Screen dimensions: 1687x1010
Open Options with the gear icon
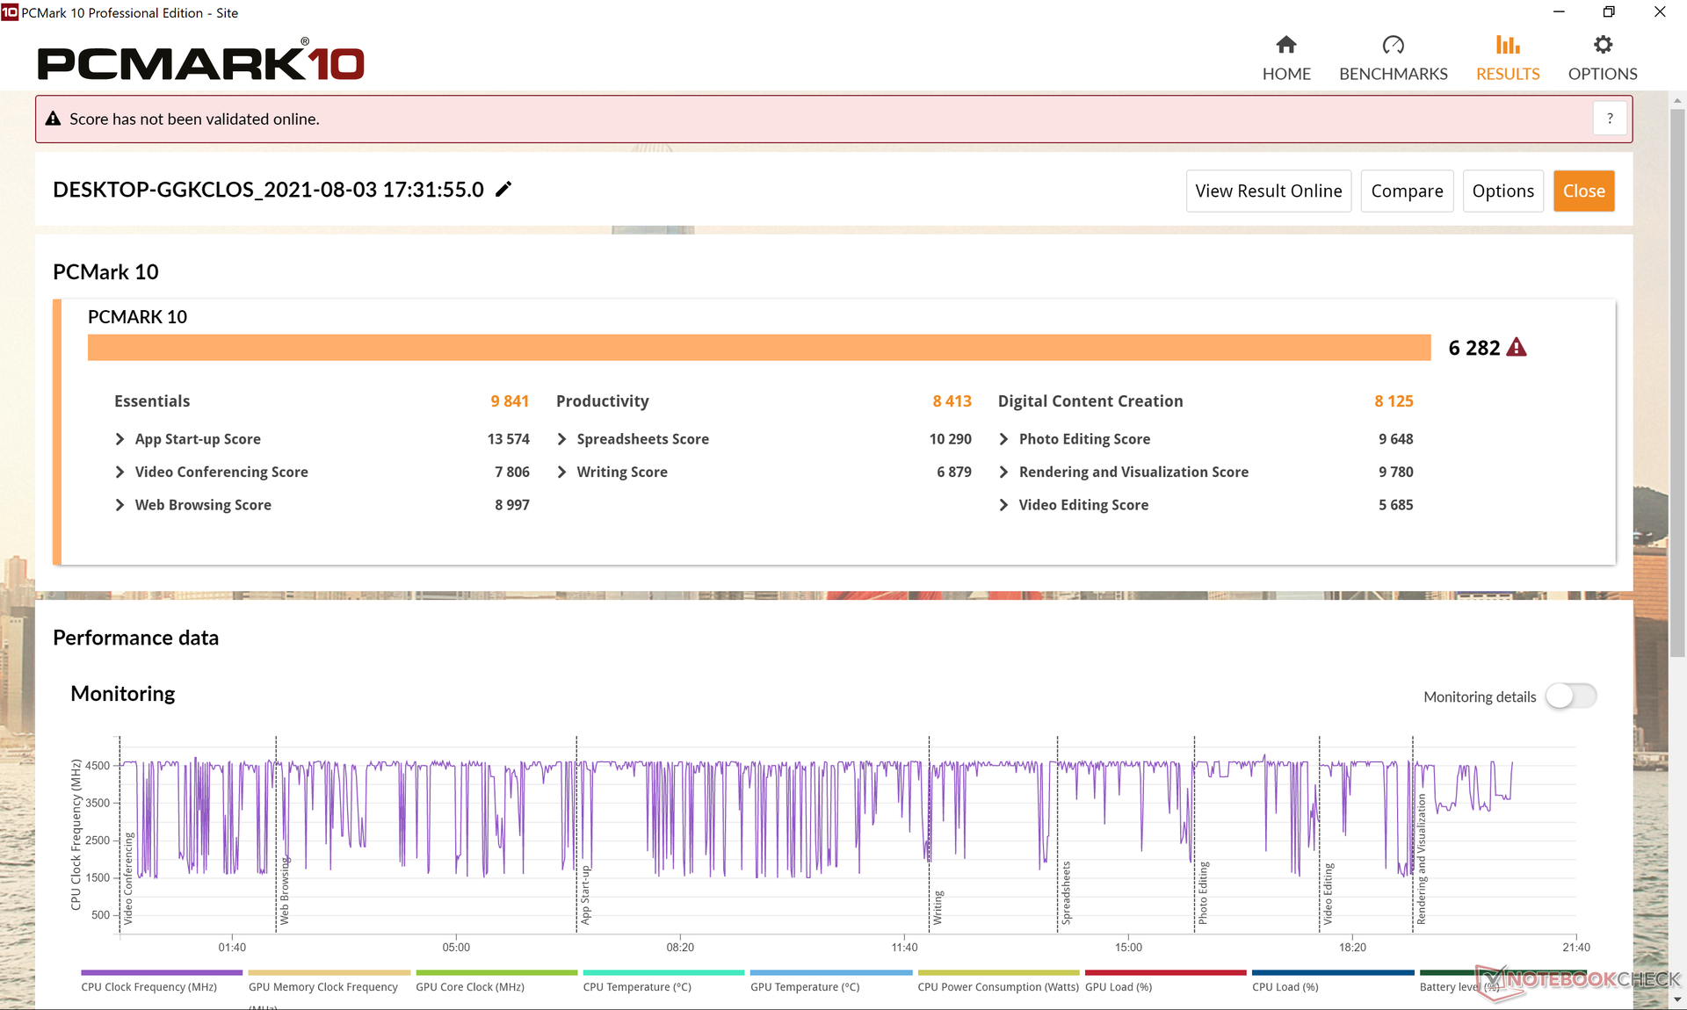coord(1603,45)
